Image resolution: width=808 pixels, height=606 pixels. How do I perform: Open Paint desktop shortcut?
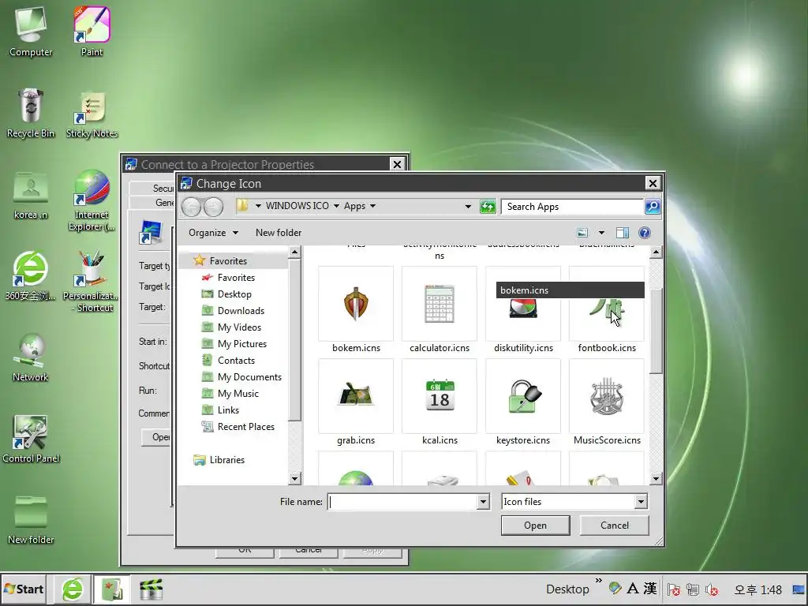(92, 32)
